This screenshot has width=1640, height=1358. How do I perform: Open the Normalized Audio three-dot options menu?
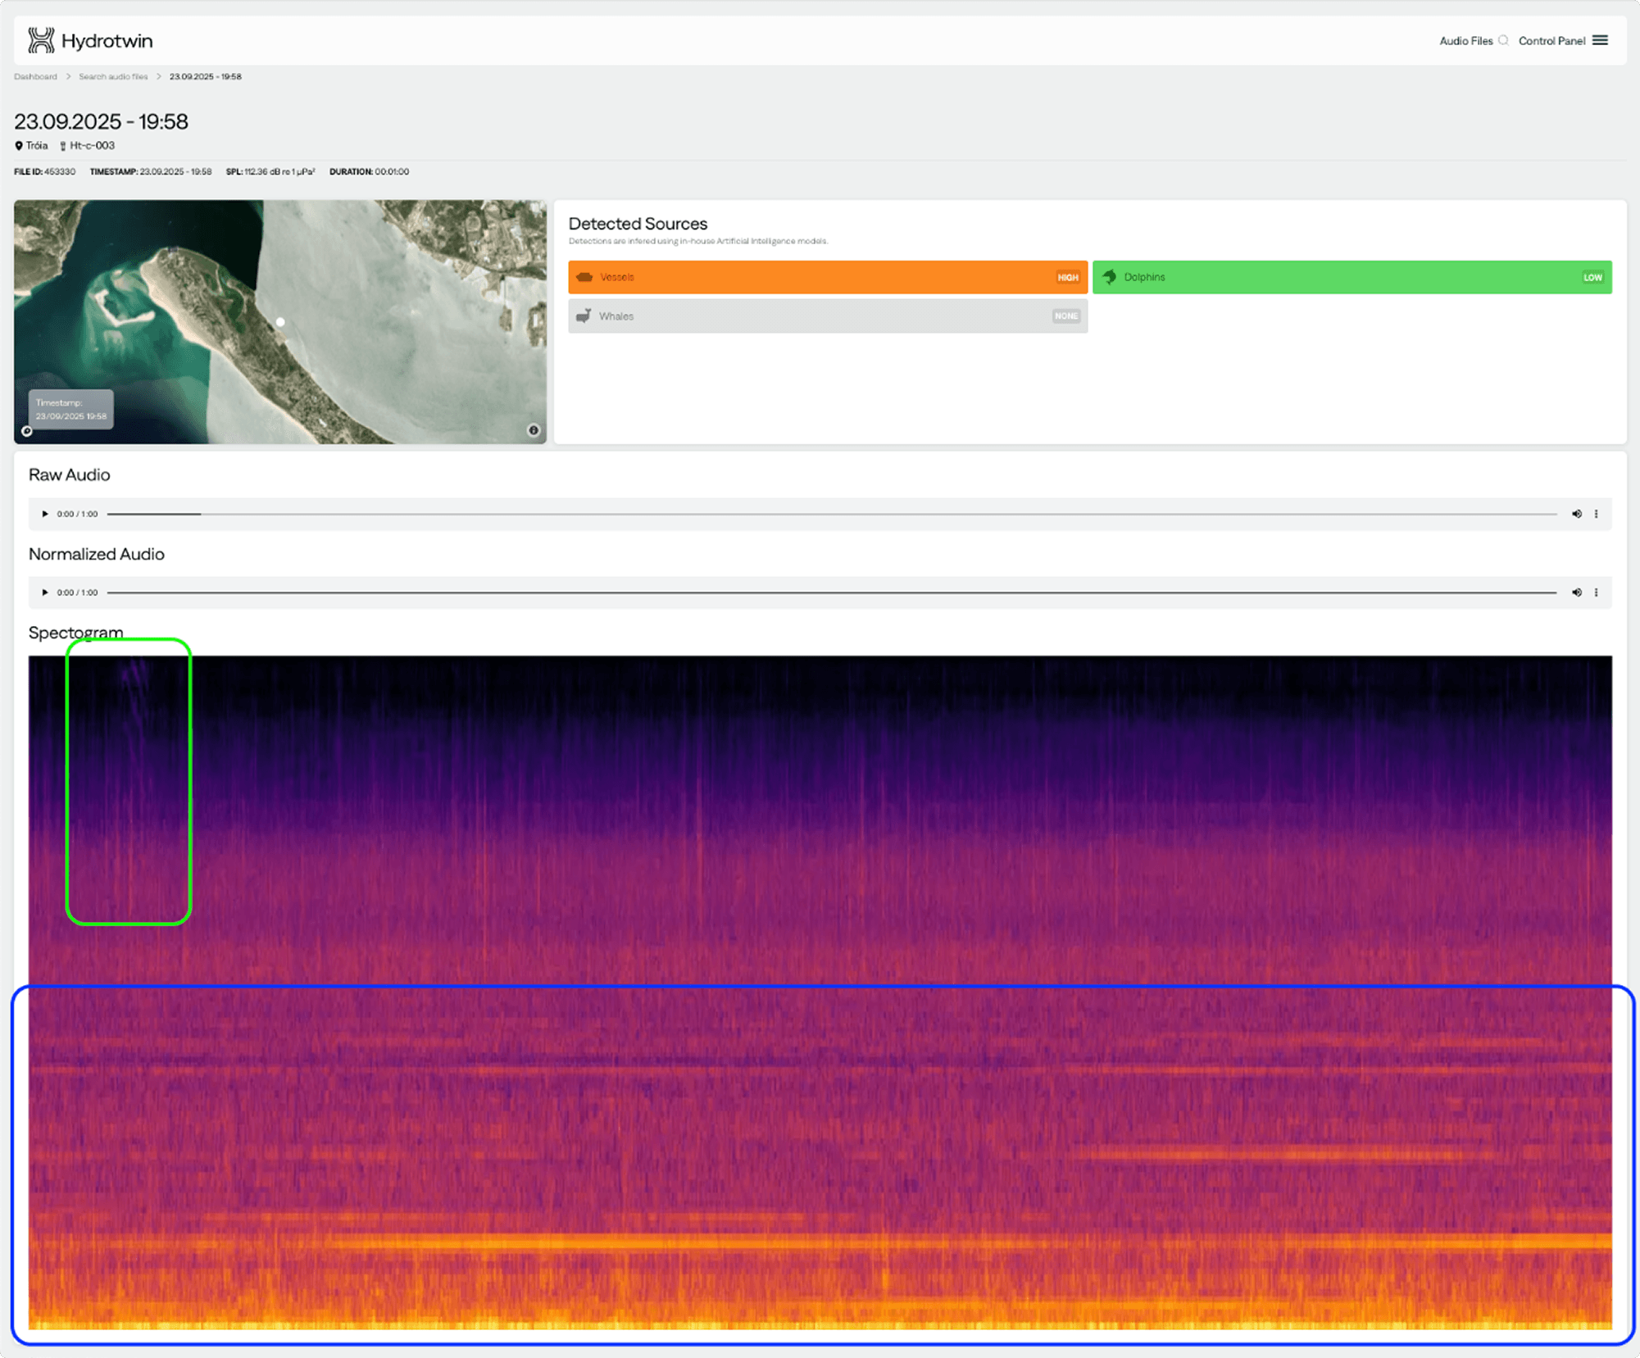1597,592
